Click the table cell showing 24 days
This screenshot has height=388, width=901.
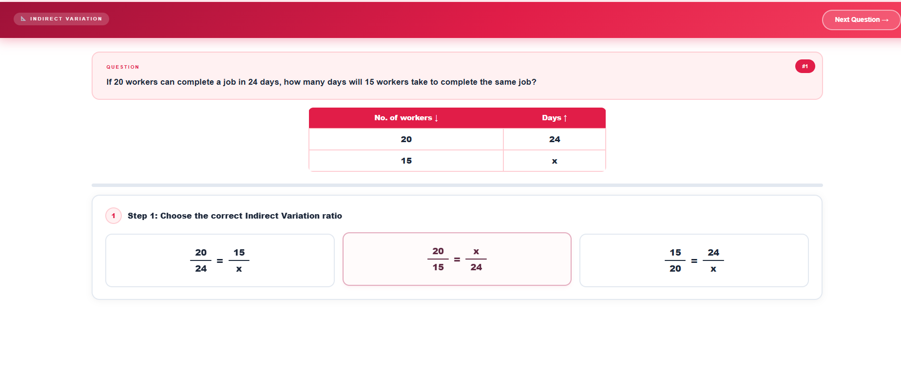(x=554, y=139)
